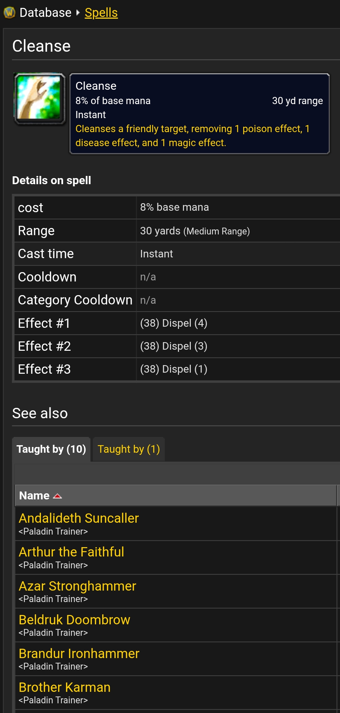The image size is (340, 713).
Task: Open Brother Karman trainer link
Action: point(65,687)
